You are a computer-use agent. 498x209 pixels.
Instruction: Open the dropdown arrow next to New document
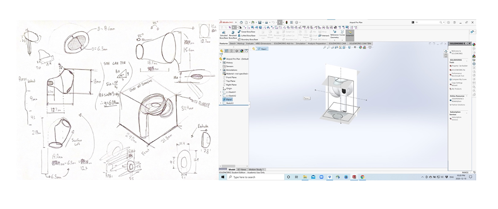pyautogui.click(x=249, y=22)
